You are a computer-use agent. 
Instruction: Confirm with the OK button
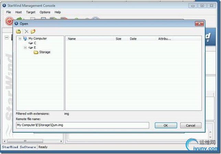pyautogui.click(x=166, y=125)
